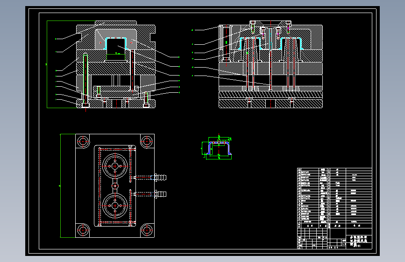The image size is (405, 262).
Task: Select the small center sprue circle between cavities
Action: pyautogui.click(x=115, y=186)
